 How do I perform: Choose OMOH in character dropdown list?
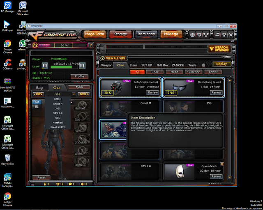pos(58,99)
